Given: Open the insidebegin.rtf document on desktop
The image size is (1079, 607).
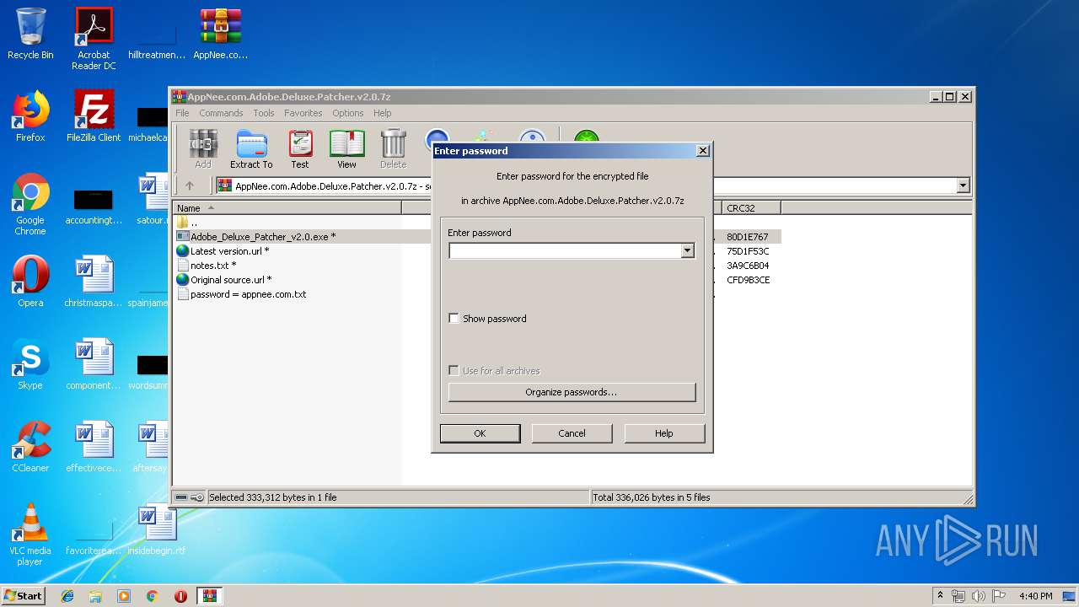Looking at the screenshot, I should [x=157, y=529].
